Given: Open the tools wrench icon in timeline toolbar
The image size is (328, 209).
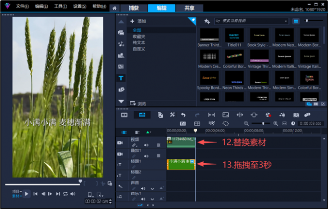Looking at the screenshot, I should (x=172, y=115).
